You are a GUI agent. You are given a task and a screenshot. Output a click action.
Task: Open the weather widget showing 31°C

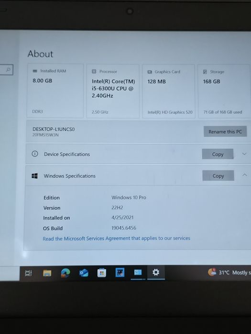pos(229,272)
